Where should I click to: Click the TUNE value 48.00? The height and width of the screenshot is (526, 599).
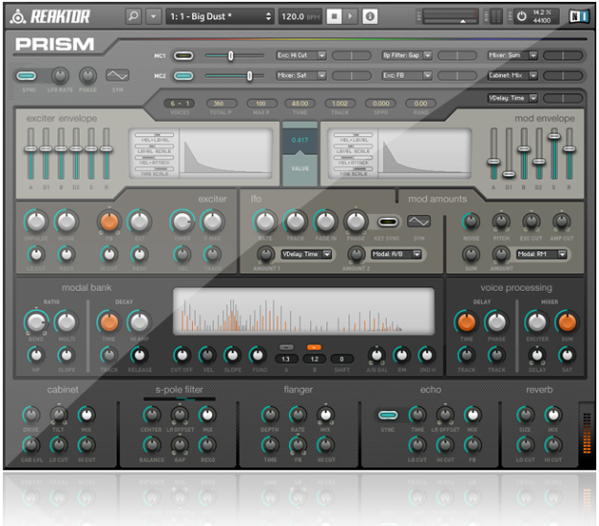pyautogui.click(x=299, y=104)
